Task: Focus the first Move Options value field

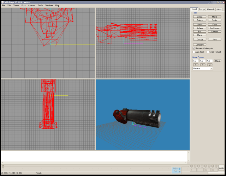Action: pos(196,61)
